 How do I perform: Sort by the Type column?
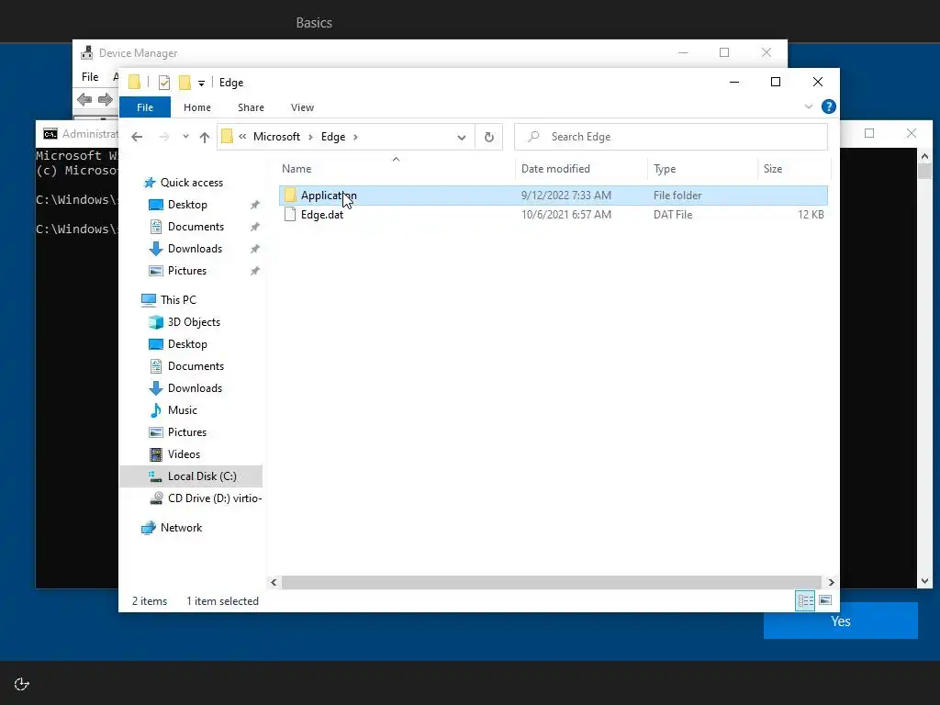point(702,169)
